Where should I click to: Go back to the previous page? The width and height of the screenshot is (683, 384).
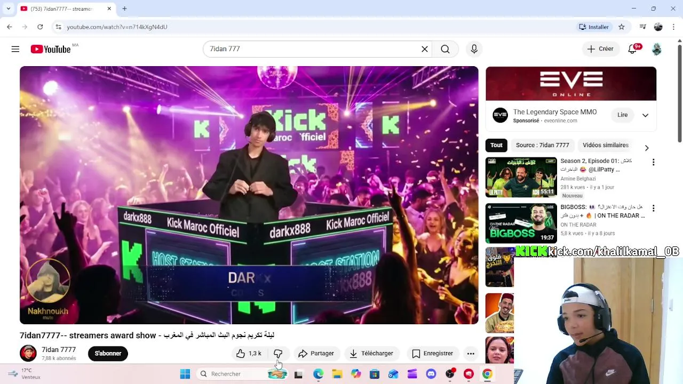coord(10,27)
